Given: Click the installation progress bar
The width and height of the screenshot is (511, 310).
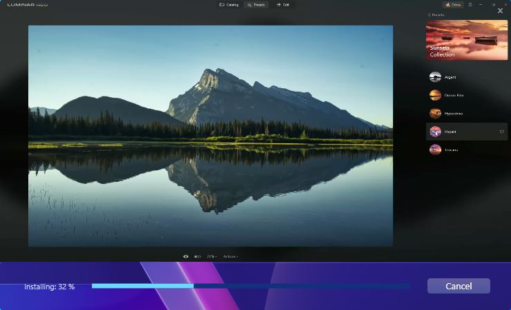Looking at the screenshot, I should pyautogui.click(x=251, y=286).
